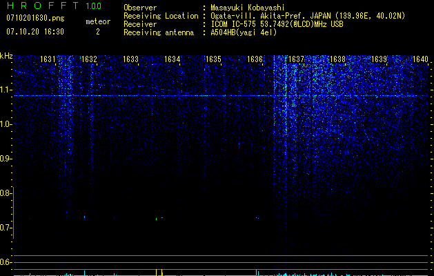Click the 1634 time marker

pyautogui.click(x=172, y=59)
